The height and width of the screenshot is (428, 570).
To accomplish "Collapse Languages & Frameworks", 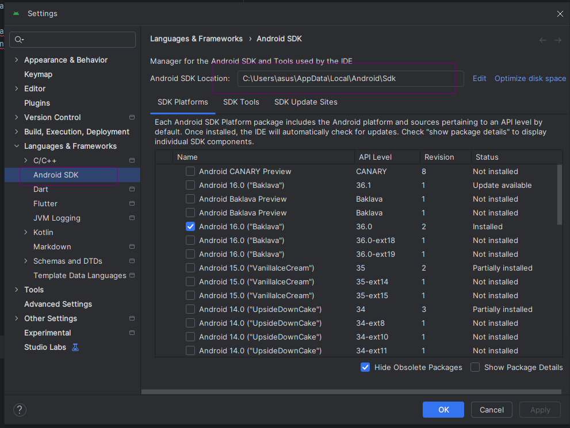I will [x=16, y=146].
